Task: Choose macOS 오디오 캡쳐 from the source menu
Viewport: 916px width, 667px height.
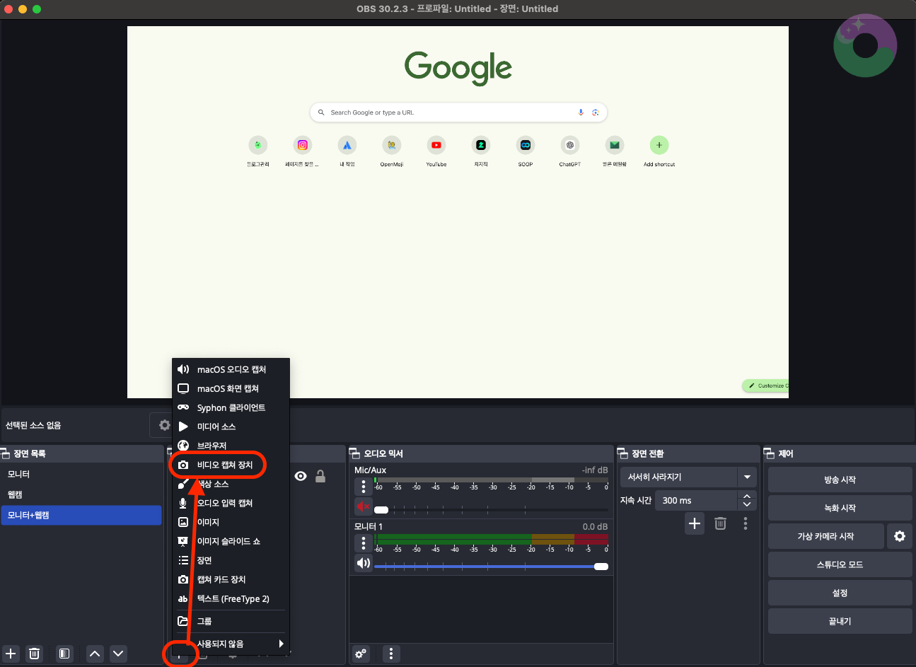Action: pos(231,369)
